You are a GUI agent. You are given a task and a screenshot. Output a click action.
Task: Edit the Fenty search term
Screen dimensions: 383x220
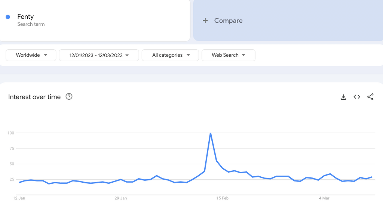click(x=25, y=17)
